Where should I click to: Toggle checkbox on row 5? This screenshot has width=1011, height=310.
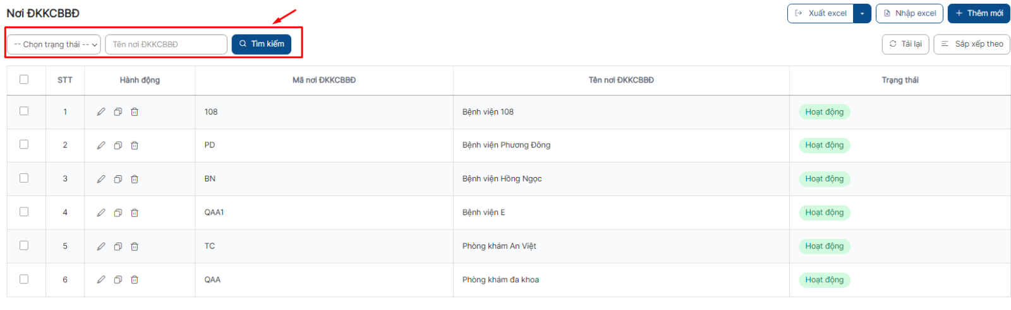pos(24,245)
